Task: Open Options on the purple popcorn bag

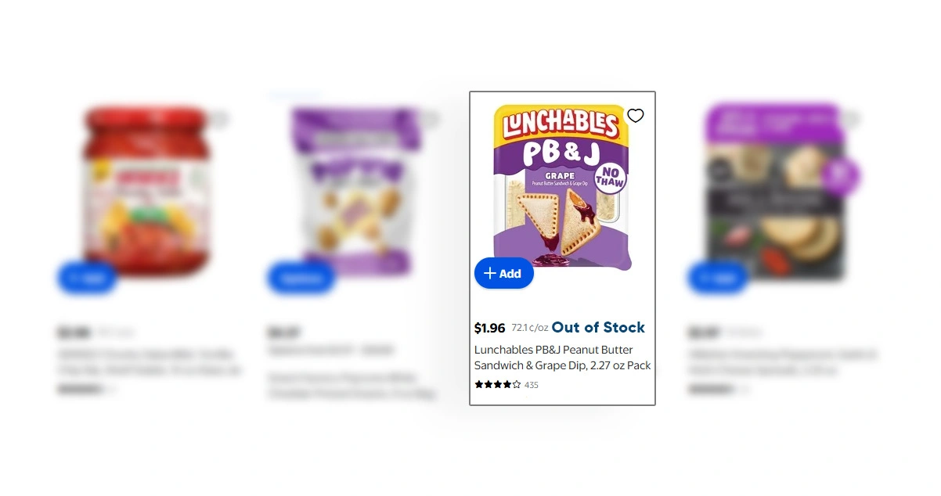Action: tap(301, 279)
